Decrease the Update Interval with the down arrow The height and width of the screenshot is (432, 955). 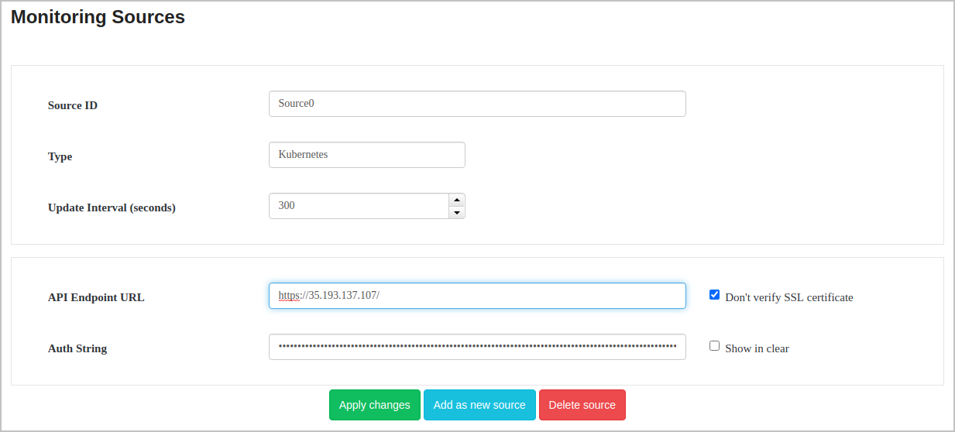click(x=457, y=212)
